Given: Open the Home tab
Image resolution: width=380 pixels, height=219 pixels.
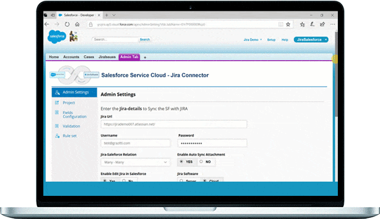Looking at the screenshot, I should coord(54,57).
